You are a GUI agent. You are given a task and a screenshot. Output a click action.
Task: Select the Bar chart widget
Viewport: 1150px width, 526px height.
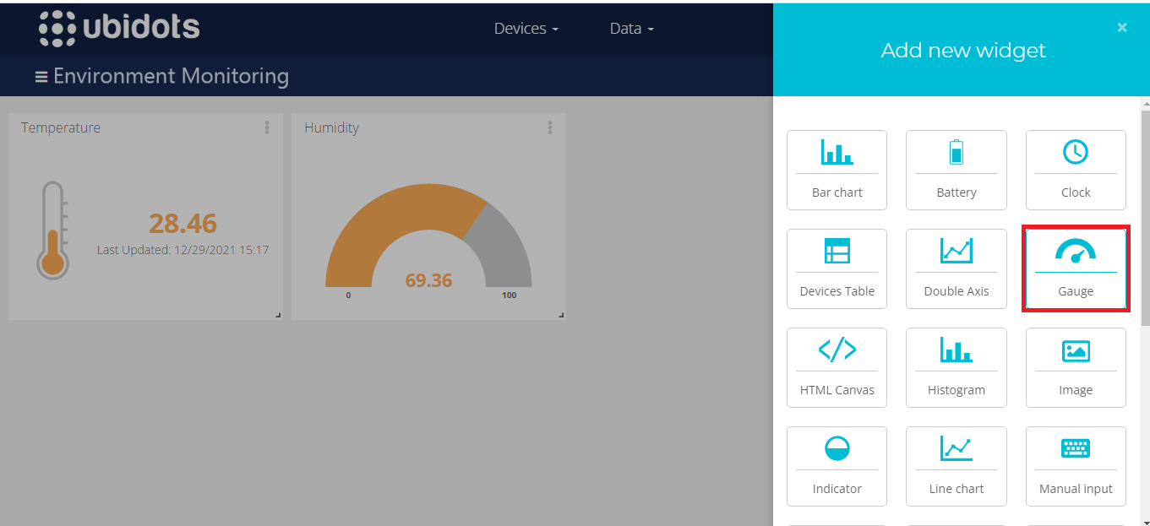[x=837, y=170]
